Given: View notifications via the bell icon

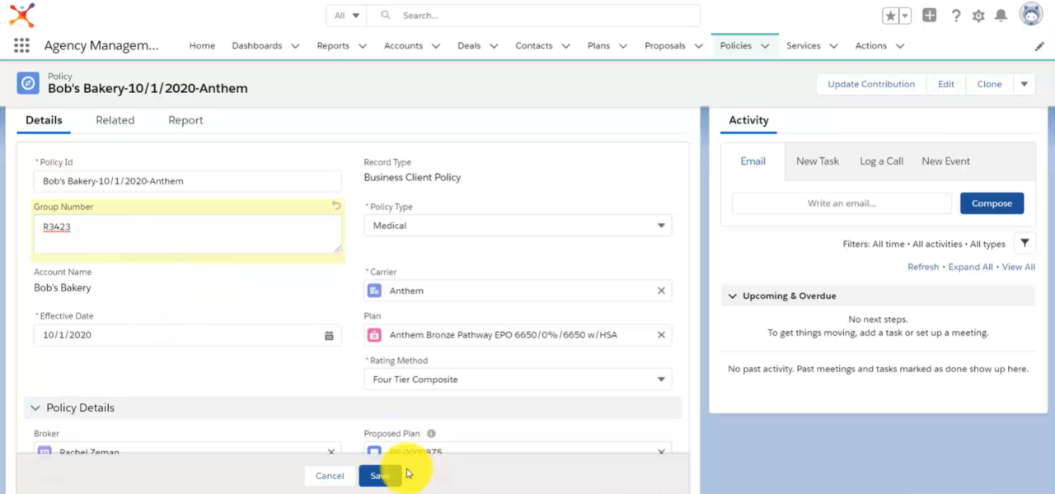Looking at the screenshot, I should pos(1001,15).
